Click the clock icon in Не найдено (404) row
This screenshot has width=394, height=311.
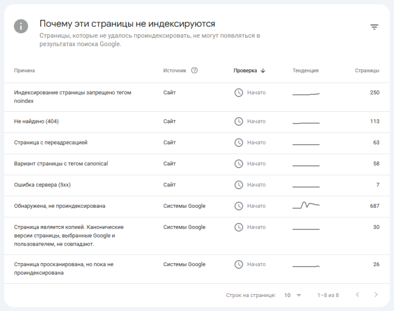click(x=239, y=121)
